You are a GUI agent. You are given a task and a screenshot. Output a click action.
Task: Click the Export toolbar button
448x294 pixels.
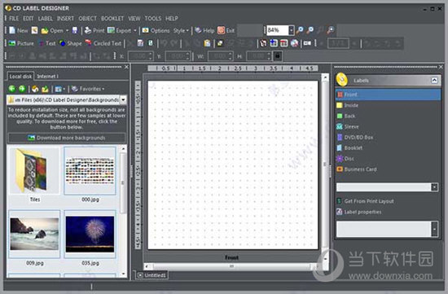[x=119, y=30]
